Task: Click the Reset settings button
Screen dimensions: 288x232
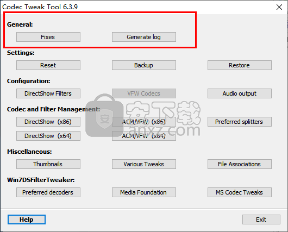Action: [x=48, y=65]
